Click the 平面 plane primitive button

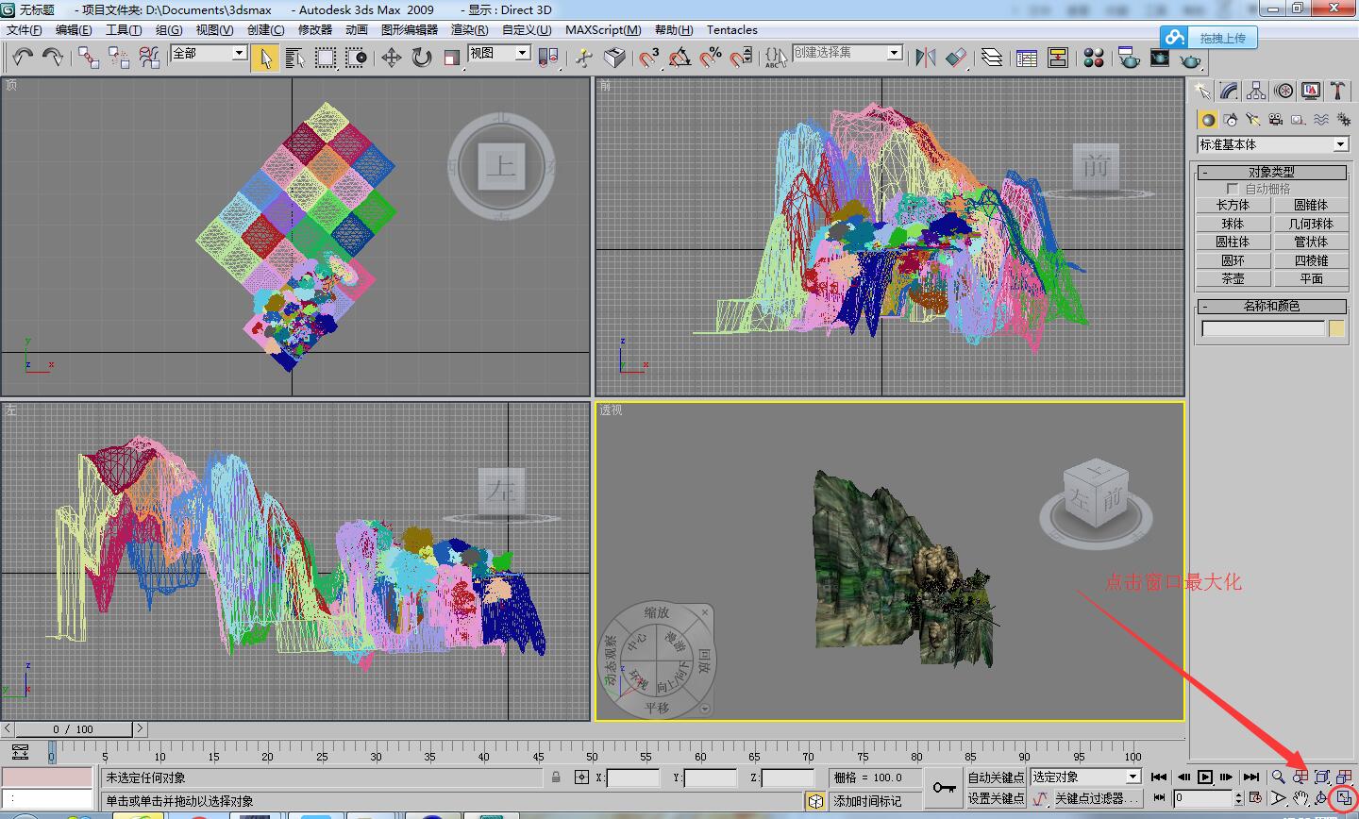pyautogui.click(x=1311, y=278)
